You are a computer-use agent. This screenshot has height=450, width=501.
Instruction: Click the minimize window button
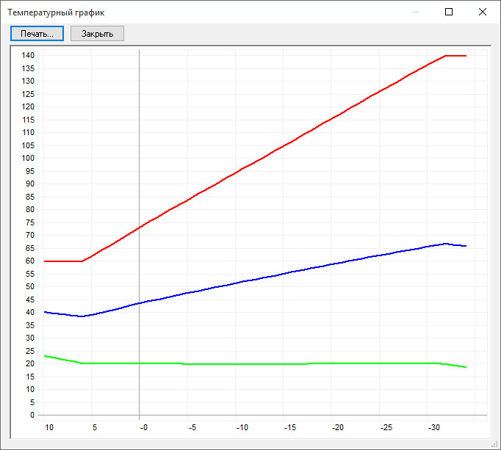coord(416,12)
